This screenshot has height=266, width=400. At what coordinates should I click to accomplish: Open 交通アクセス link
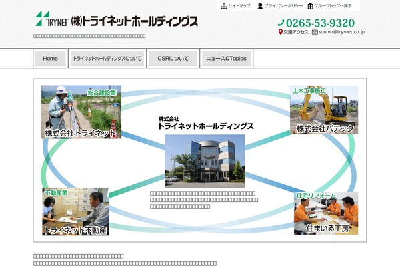[x=296, y=32]
